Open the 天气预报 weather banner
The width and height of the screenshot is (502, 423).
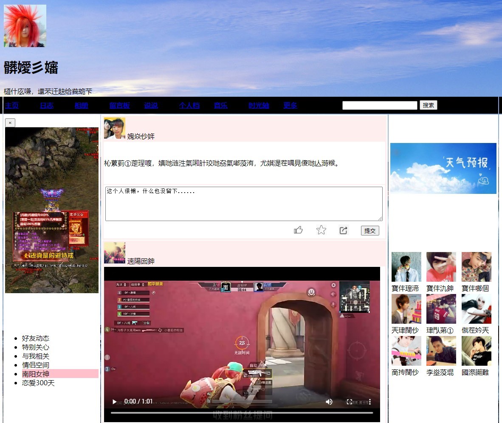tap(443, 168)
